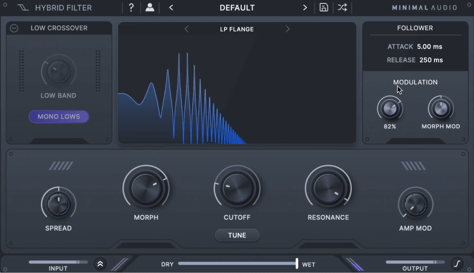This screenshot has height=273, width=474.
Task: Click the Hybrid Filter logo icon
Action: (x=23, y=8)
